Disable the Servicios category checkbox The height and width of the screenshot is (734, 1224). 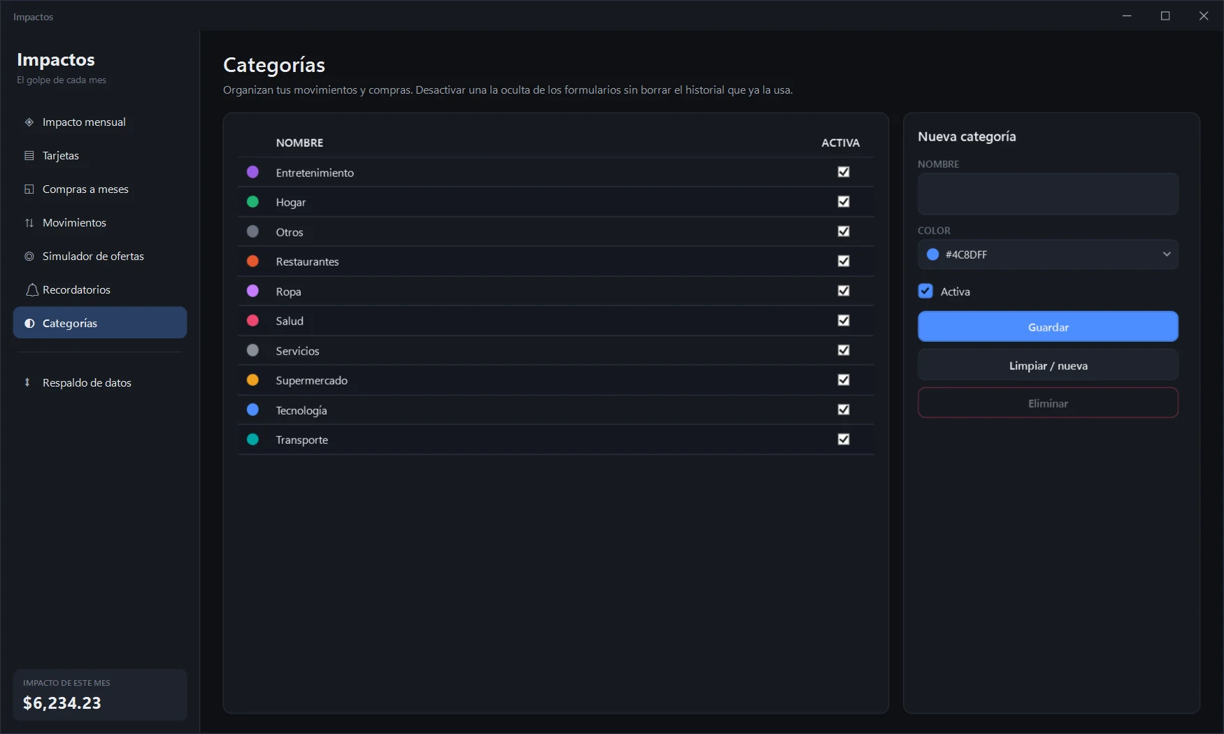point(844,350)
